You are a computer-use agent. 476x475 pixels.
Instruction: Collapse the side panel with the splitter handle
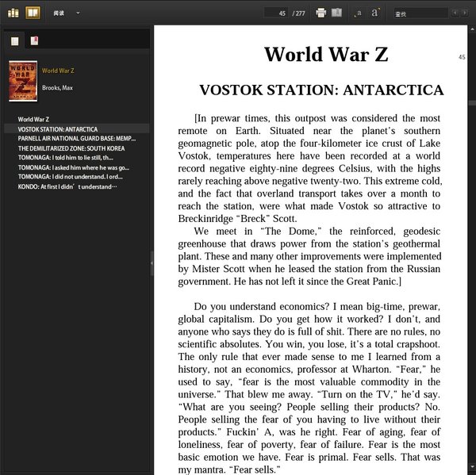coord(152,263)
